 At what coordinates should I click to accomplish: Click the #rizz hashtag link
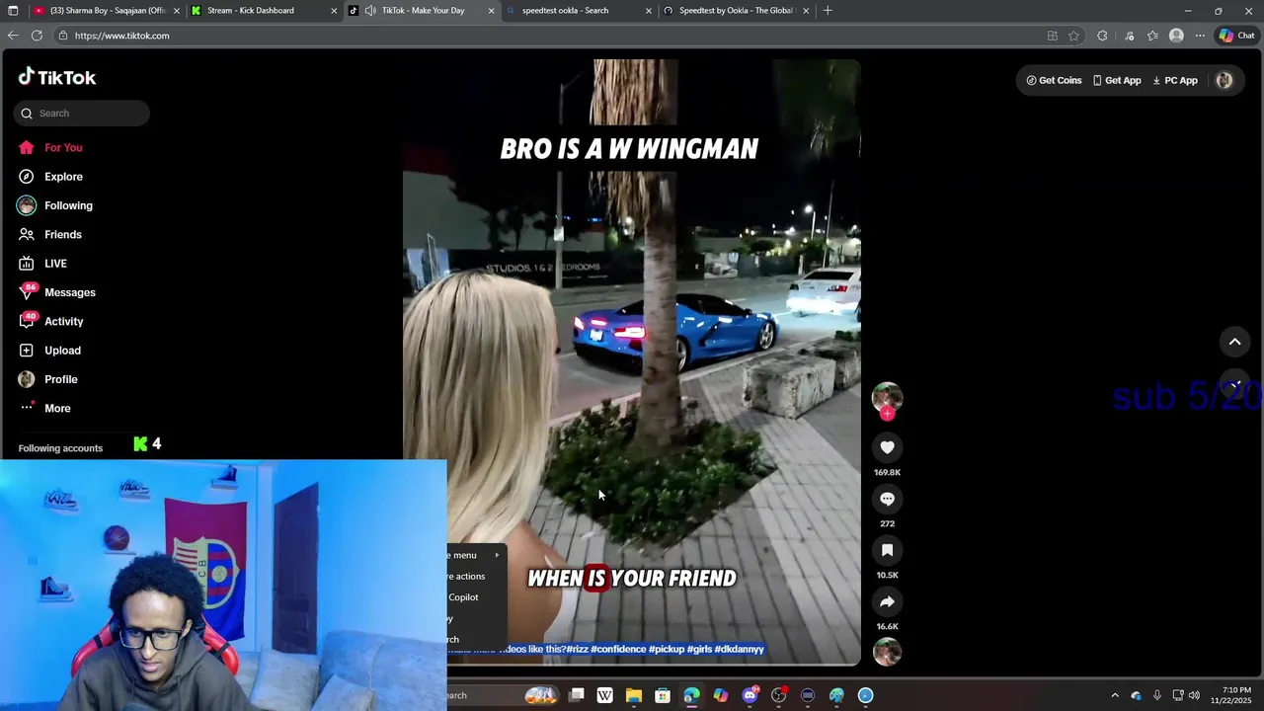(x=577, y=649)
